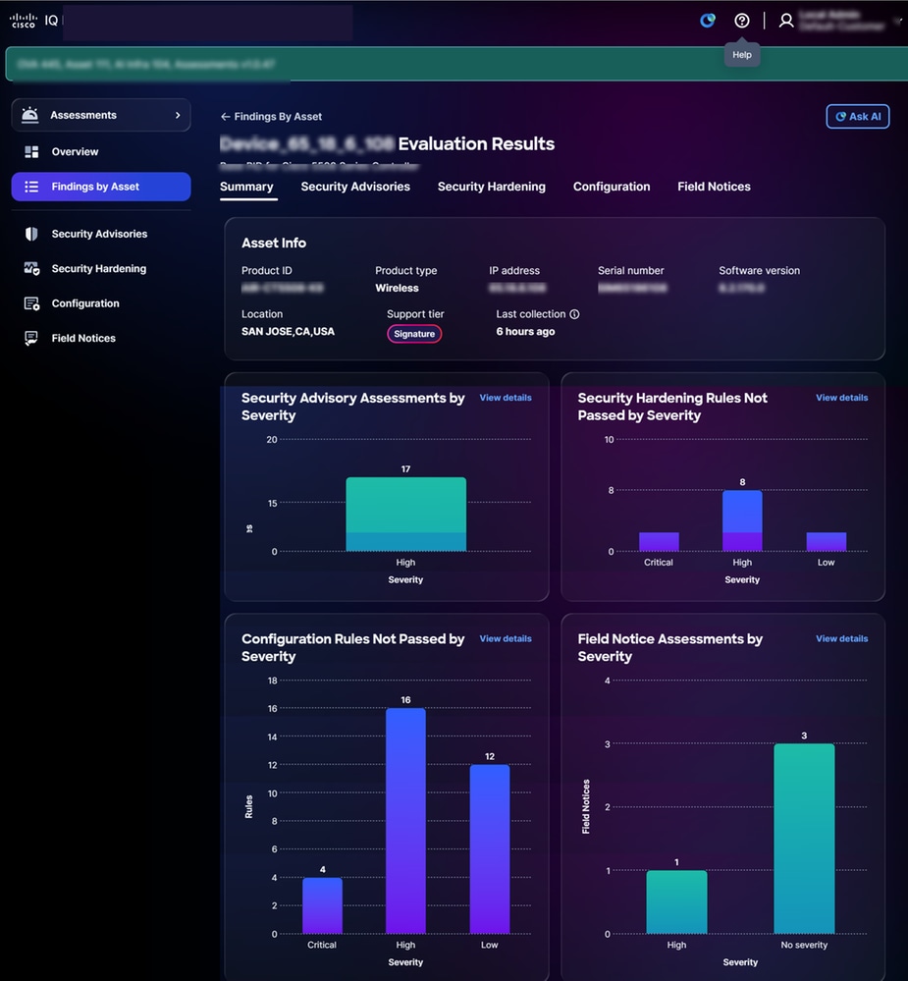
Task: Select the Summary tab
Action: tap(246, 187)
